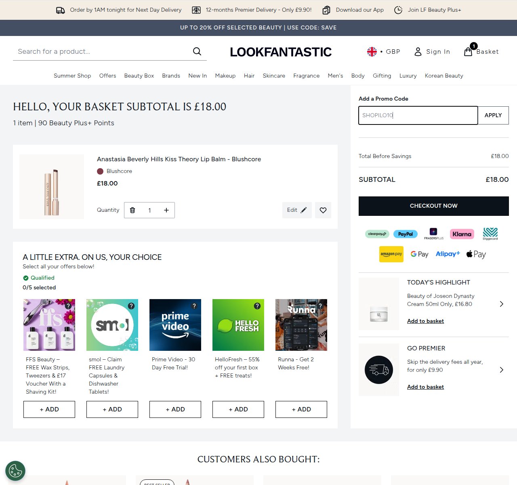Add HelloFresh offer
517x485 pixels.
[x=238, y=409]
